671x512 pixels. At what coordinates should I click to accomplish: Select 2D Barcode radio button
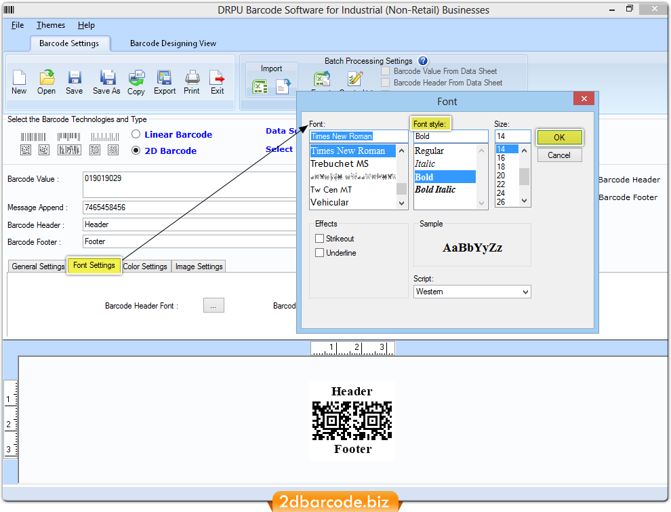tap(136, 151)
